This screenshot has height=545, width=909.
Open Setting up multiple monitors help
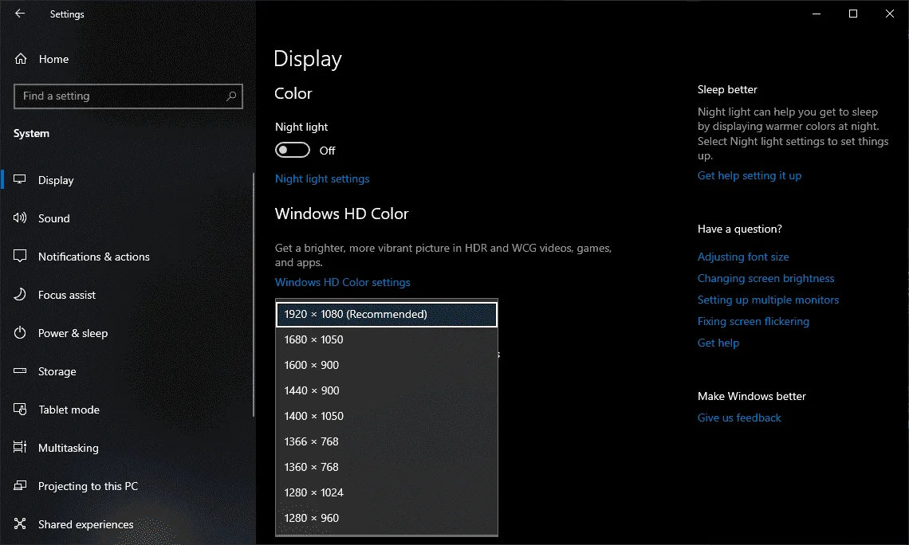click(768, 300)
